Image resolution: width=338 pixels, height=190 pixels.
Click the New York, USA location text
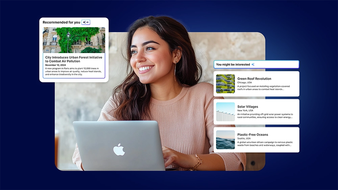(245, 110)
